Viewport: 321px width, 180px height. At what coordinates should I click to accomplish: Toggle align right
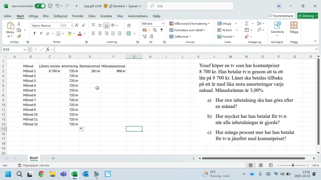106,33
